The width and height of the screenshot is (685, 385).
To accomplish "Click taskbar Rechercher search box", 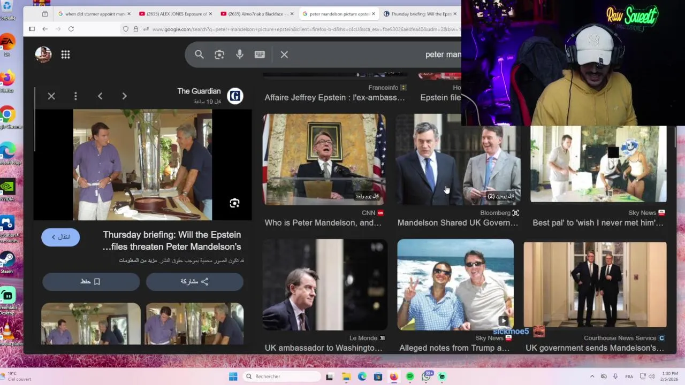I will point(281,376).
